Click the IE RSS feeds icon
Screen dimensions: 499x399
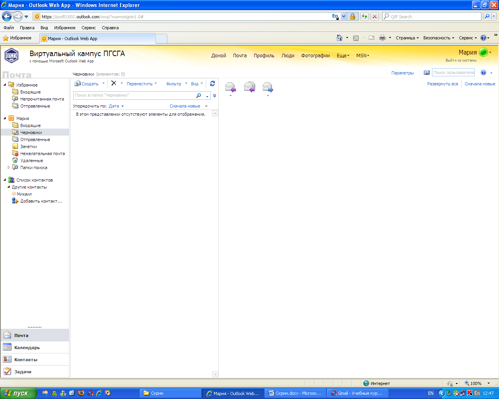[356, 38]
